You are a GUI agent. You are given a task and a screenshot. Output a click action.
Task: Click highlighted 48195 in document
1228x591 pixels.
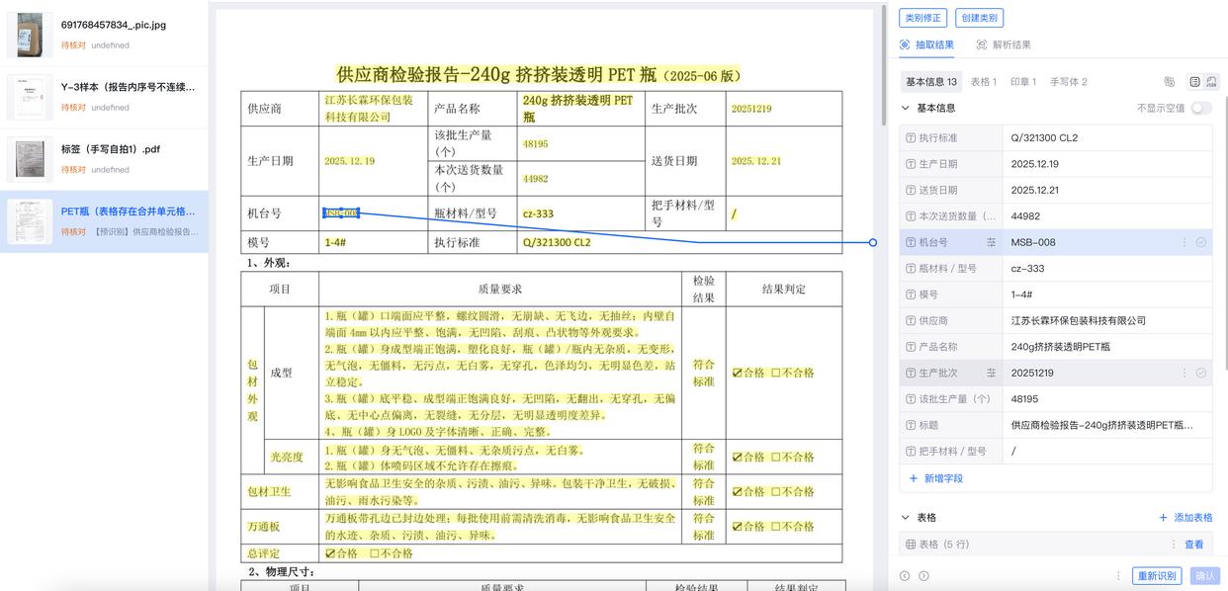535,144
